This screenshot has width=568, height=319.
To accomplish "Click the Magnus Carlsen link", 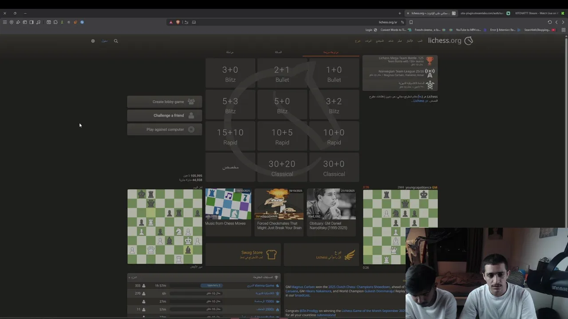I will pyautogui.click(x=303, y=287).
